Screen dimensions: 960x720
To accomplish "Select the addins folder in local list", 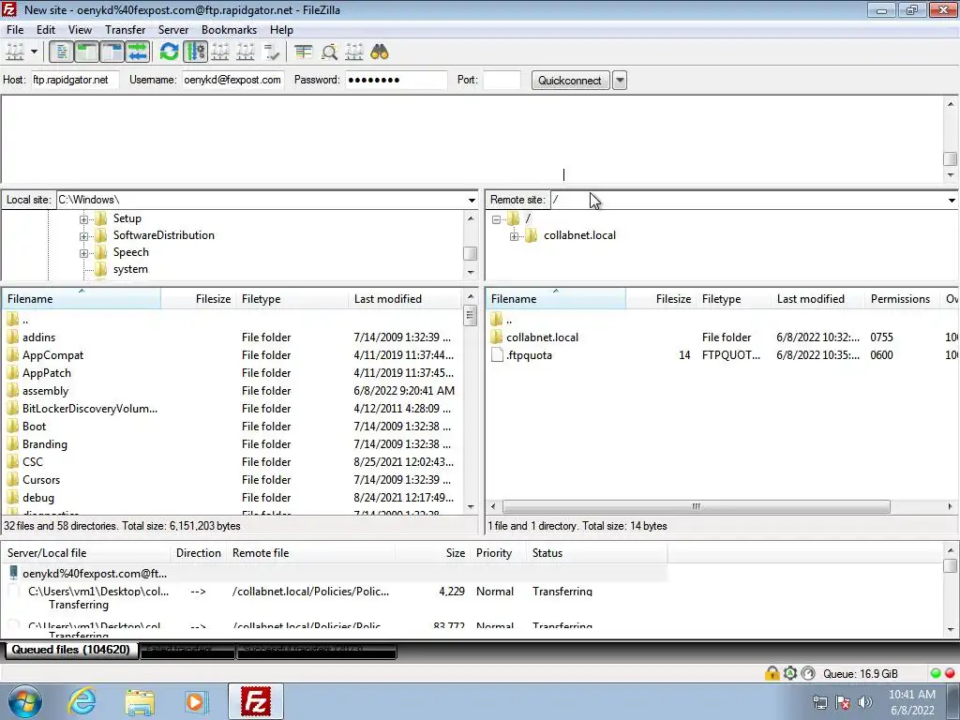I will tap(231, 337).
